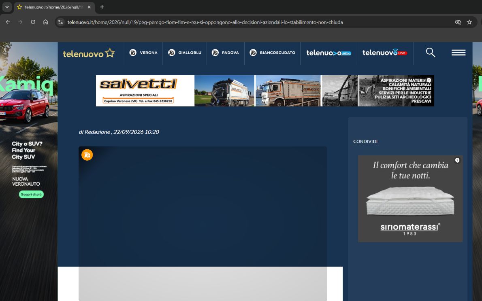482x301 pixels.
Task: Close the telenuovo.it browser tab
Action: point(89,7)
